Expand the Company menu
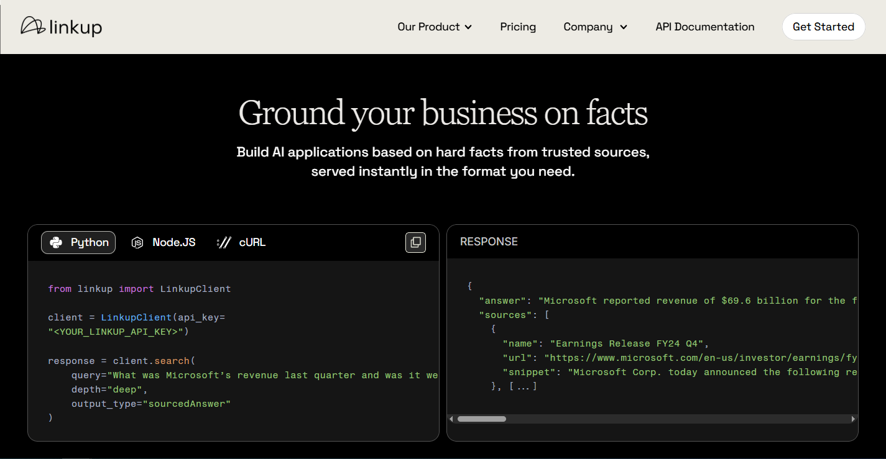886x459 pixels. coord(595,27)
